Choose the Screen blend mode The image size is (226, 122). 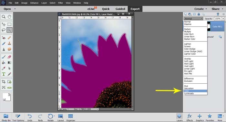[187, 46]
